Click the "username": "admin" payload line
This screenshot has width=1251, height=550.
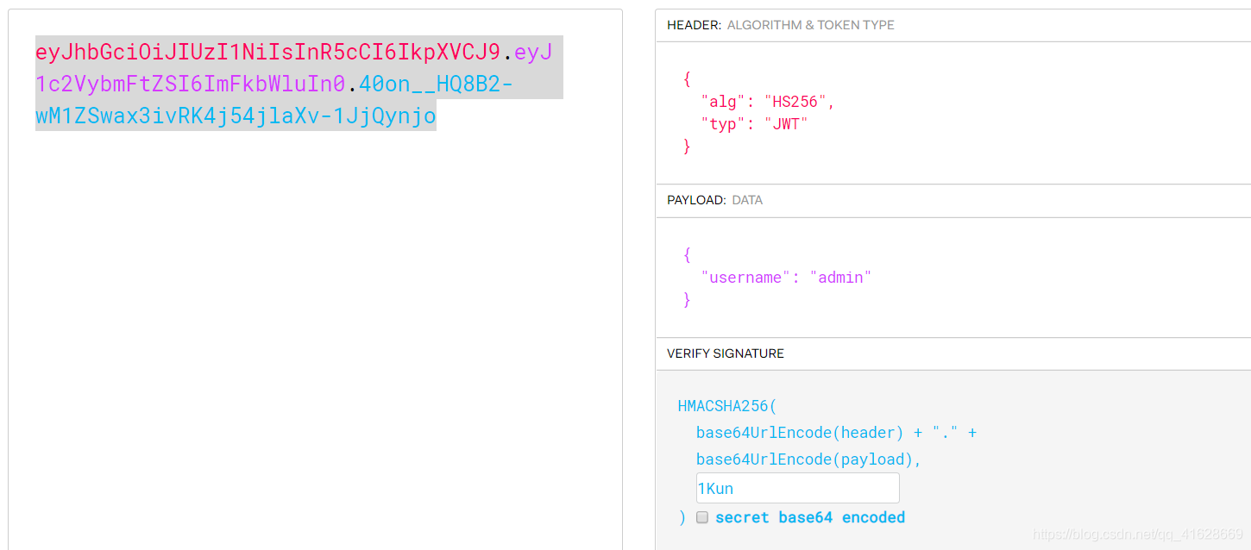pyautogui.click(x=786, y=278)
